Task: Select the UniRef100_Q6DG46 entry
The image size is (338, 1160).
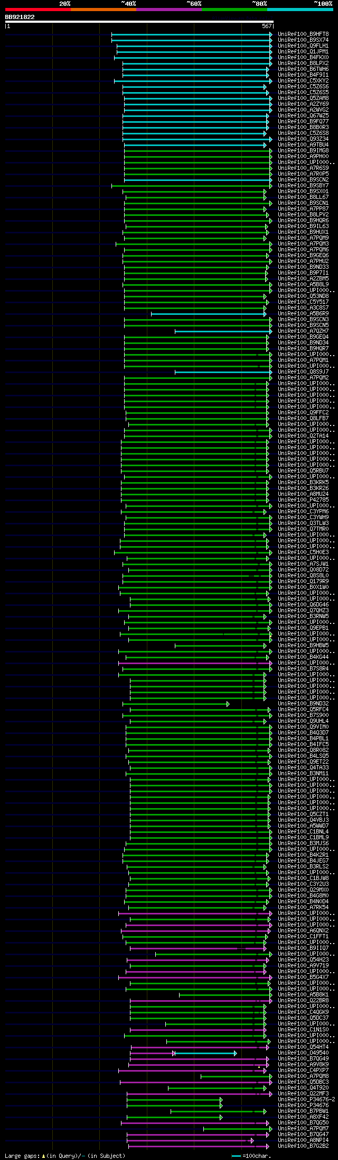Action: [x=303, y=604]
